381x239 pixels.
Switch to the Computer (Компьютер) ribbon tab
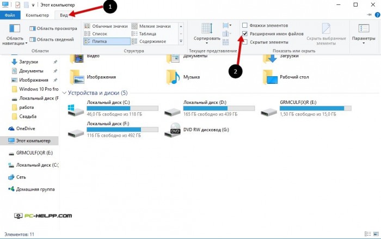click(x=37, y=15)
